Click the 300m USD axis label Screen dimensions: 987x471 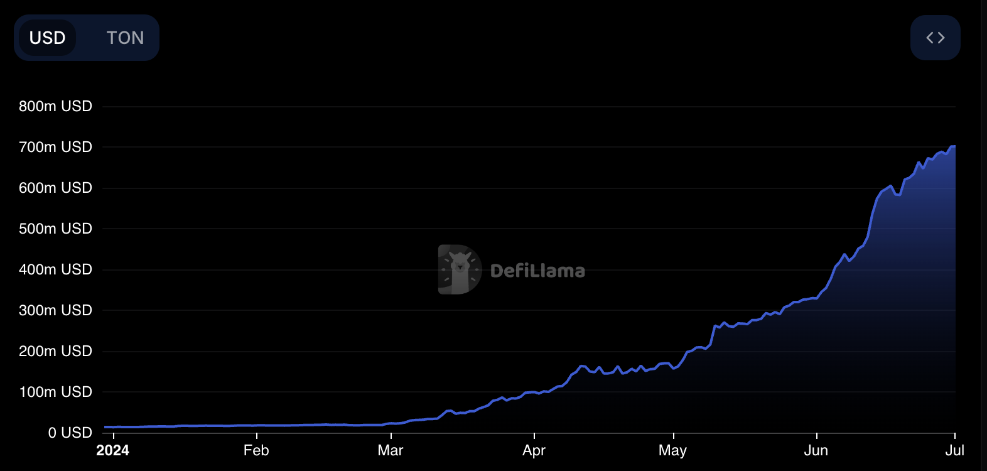coord(55,310)
